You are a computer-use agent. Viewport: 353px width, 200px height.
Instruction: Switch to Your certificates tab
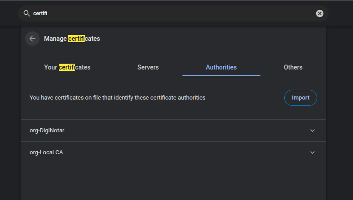tap(67, 67)
